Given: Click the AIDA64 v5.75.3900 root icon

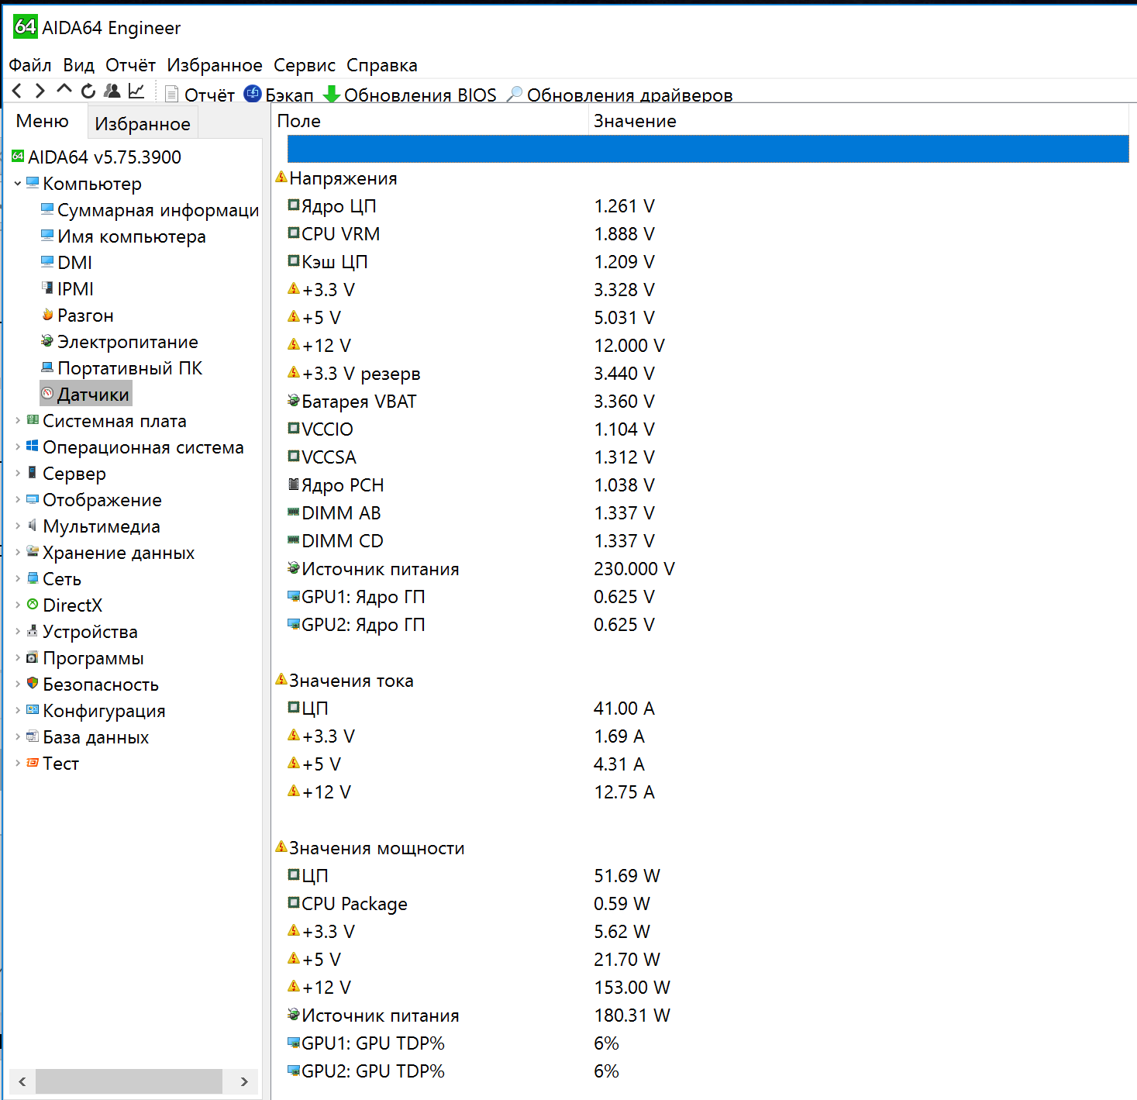Looking at the screenshot, I should click(x=19, y=157).
